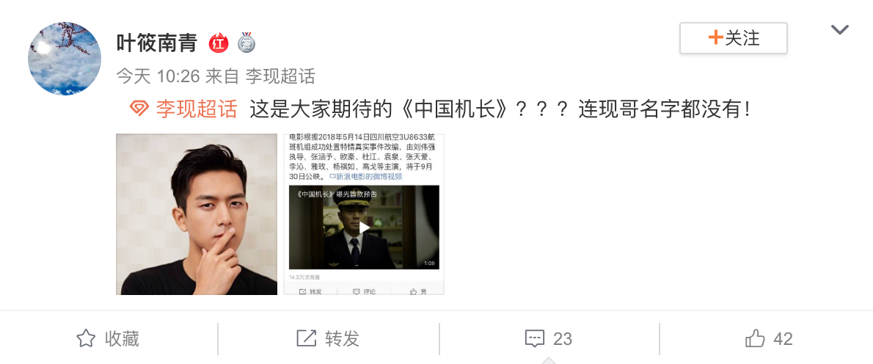Expand the post options chevron menu

(839, 29)
